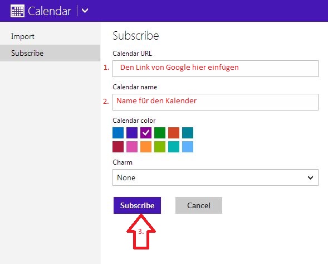The width and height of the screenshot is (328, 264).
Task: Choose the lime green color swatch
Action: 160,147
